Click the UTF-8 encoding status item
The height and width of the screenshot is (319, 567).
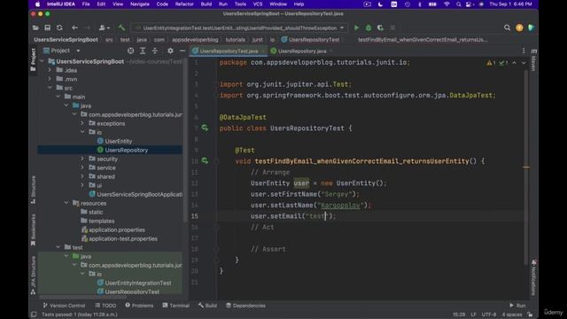pyautogui.click(x=489, y=315)
